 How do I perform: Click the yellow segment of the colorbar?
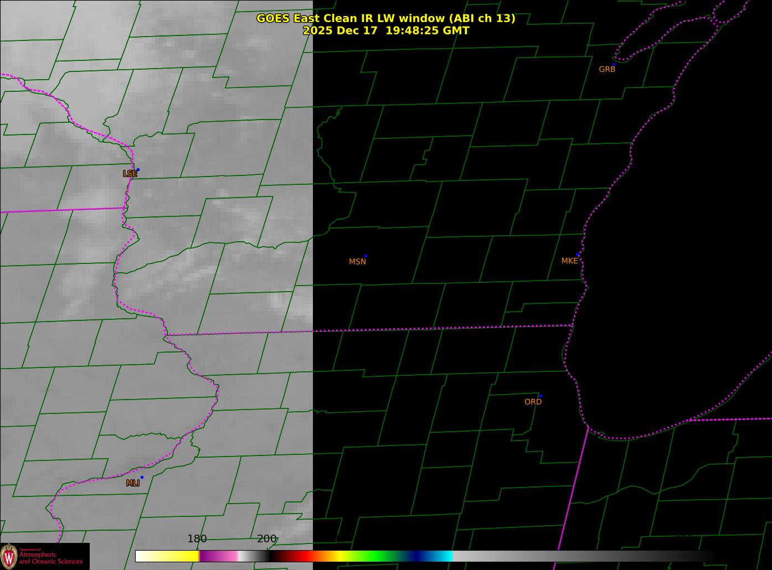(177, 556)
